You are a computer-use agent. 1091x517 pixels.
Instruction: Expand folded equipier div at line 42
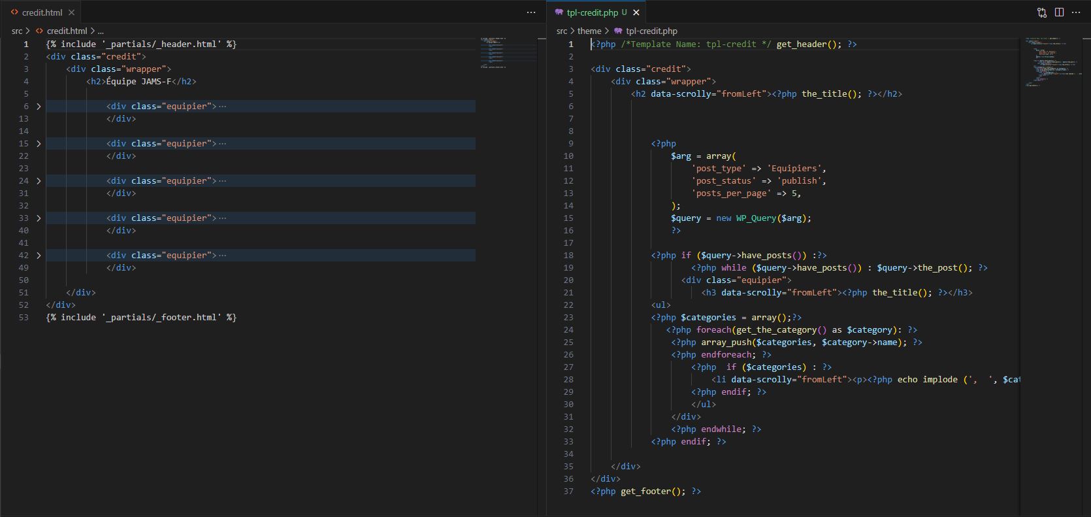pos(39,255)
